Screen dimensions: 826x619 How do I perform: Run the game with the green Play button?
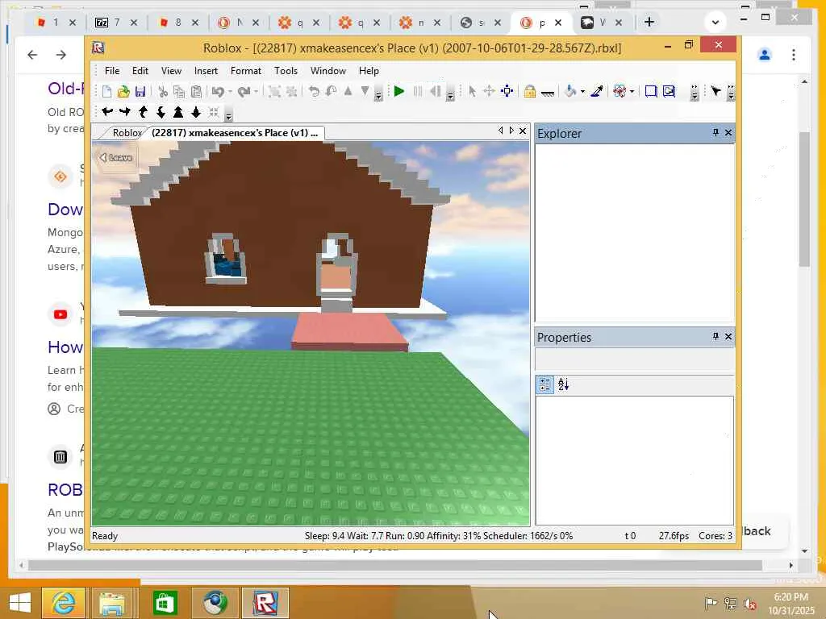click(x=399, y=92)
